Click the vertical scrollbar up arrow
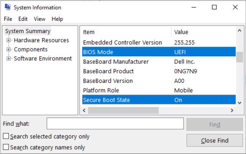The width and height of the screenshot is (246, 154). 239,31
